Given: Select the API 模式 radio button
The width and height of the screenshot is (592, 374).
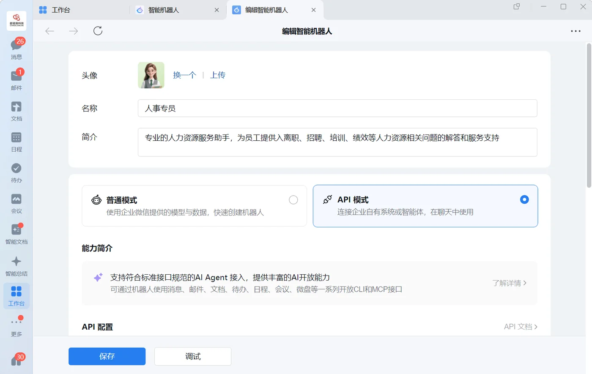Looking at the screenshot, I should coord(524,199).
